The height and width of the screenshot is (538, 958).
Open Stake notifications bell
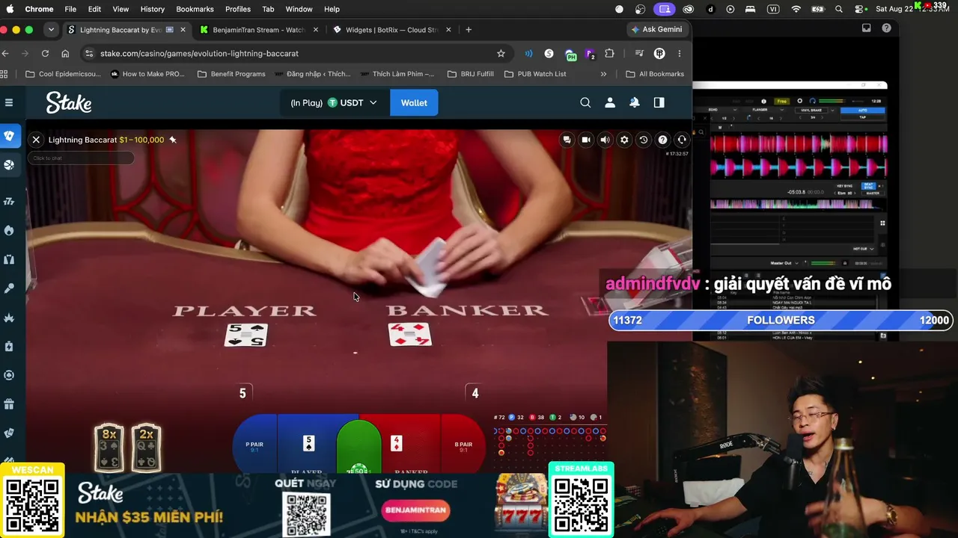pyautogui.click(x=635, y=102)
